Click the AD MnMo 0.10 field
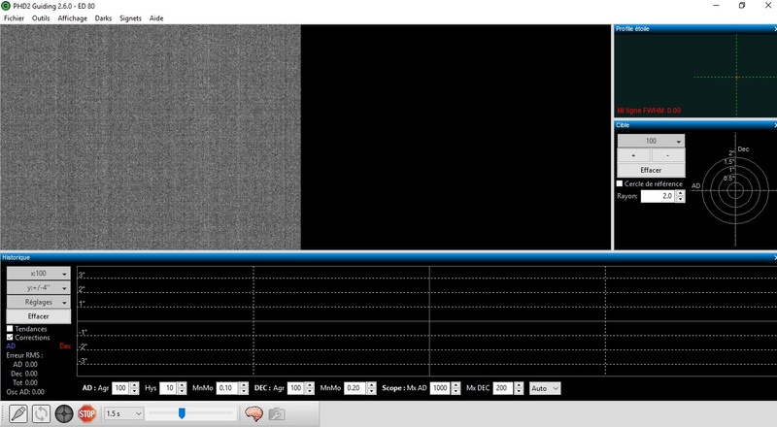Viewport: 777px width, 427px height. 227,388
